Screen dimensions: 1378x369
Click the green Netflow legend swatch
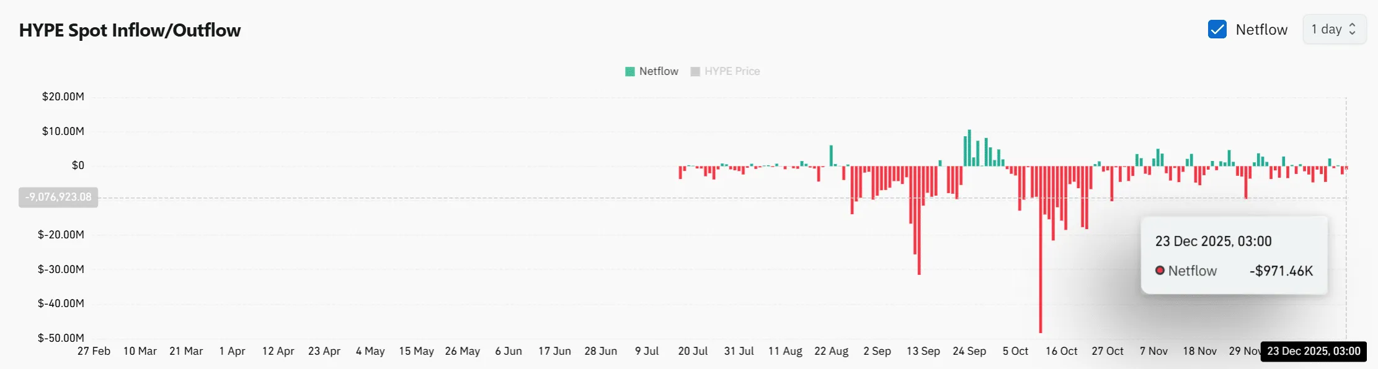click(629, 71)
